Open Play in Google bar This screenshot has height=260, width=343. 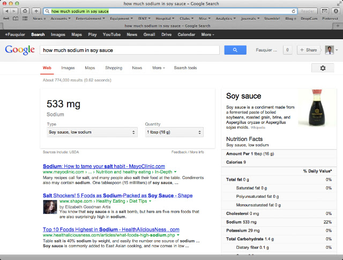92,34
